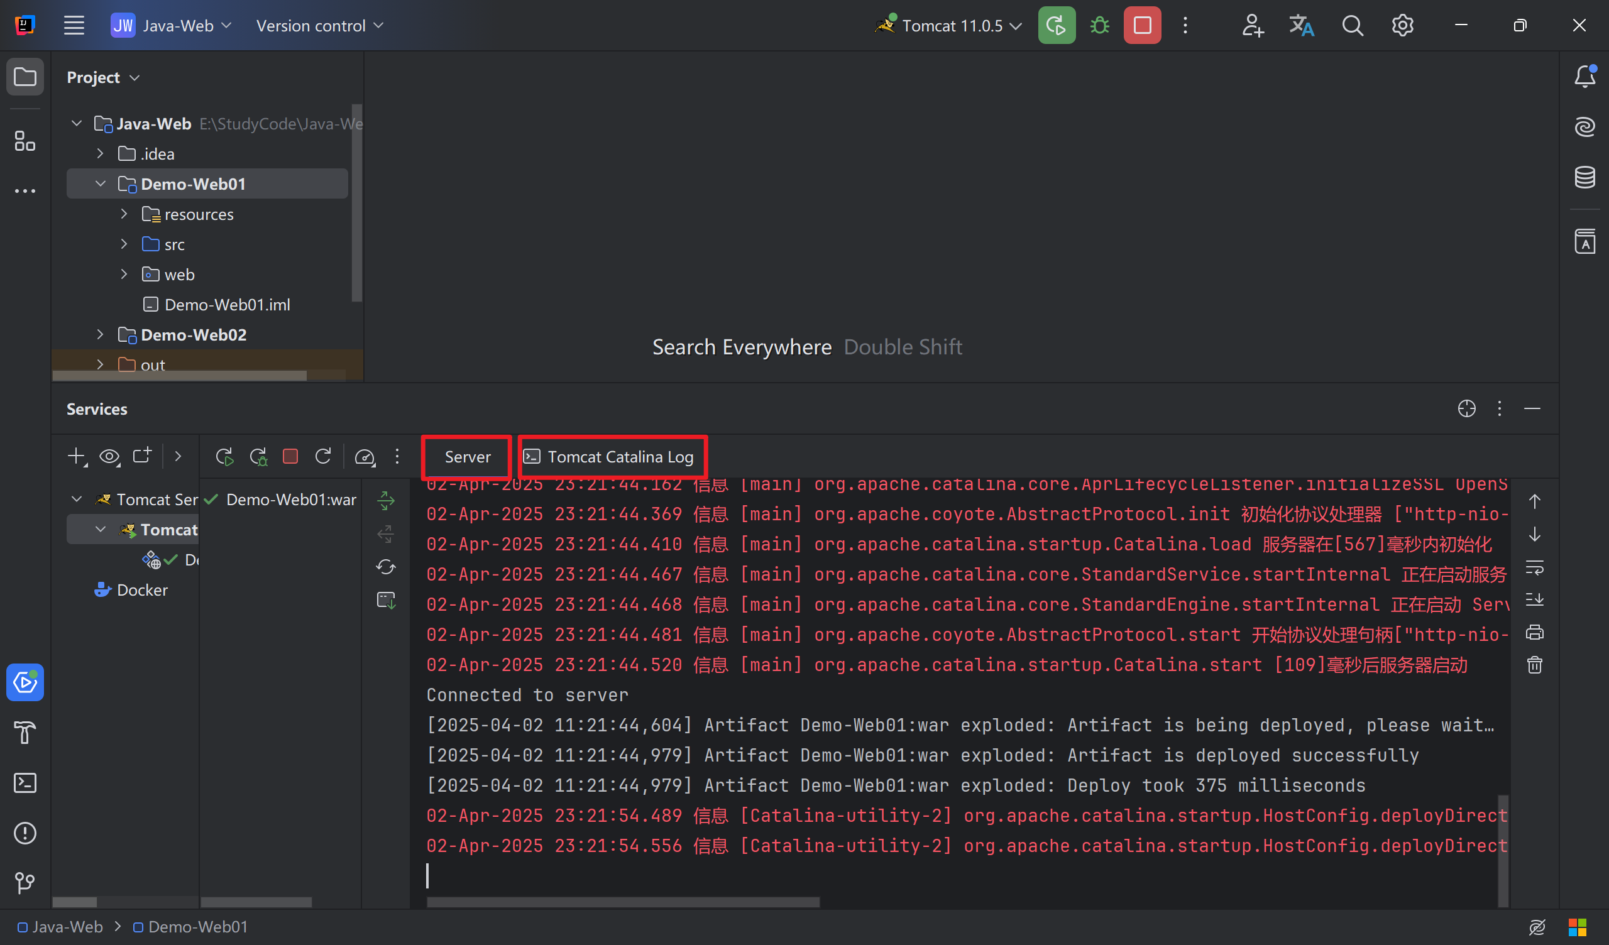Open the Terminal tool window icon

pos(25,783)
